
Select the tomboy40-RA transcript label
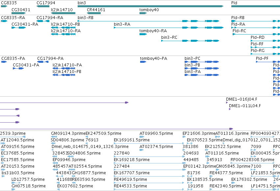pos(153,31)
